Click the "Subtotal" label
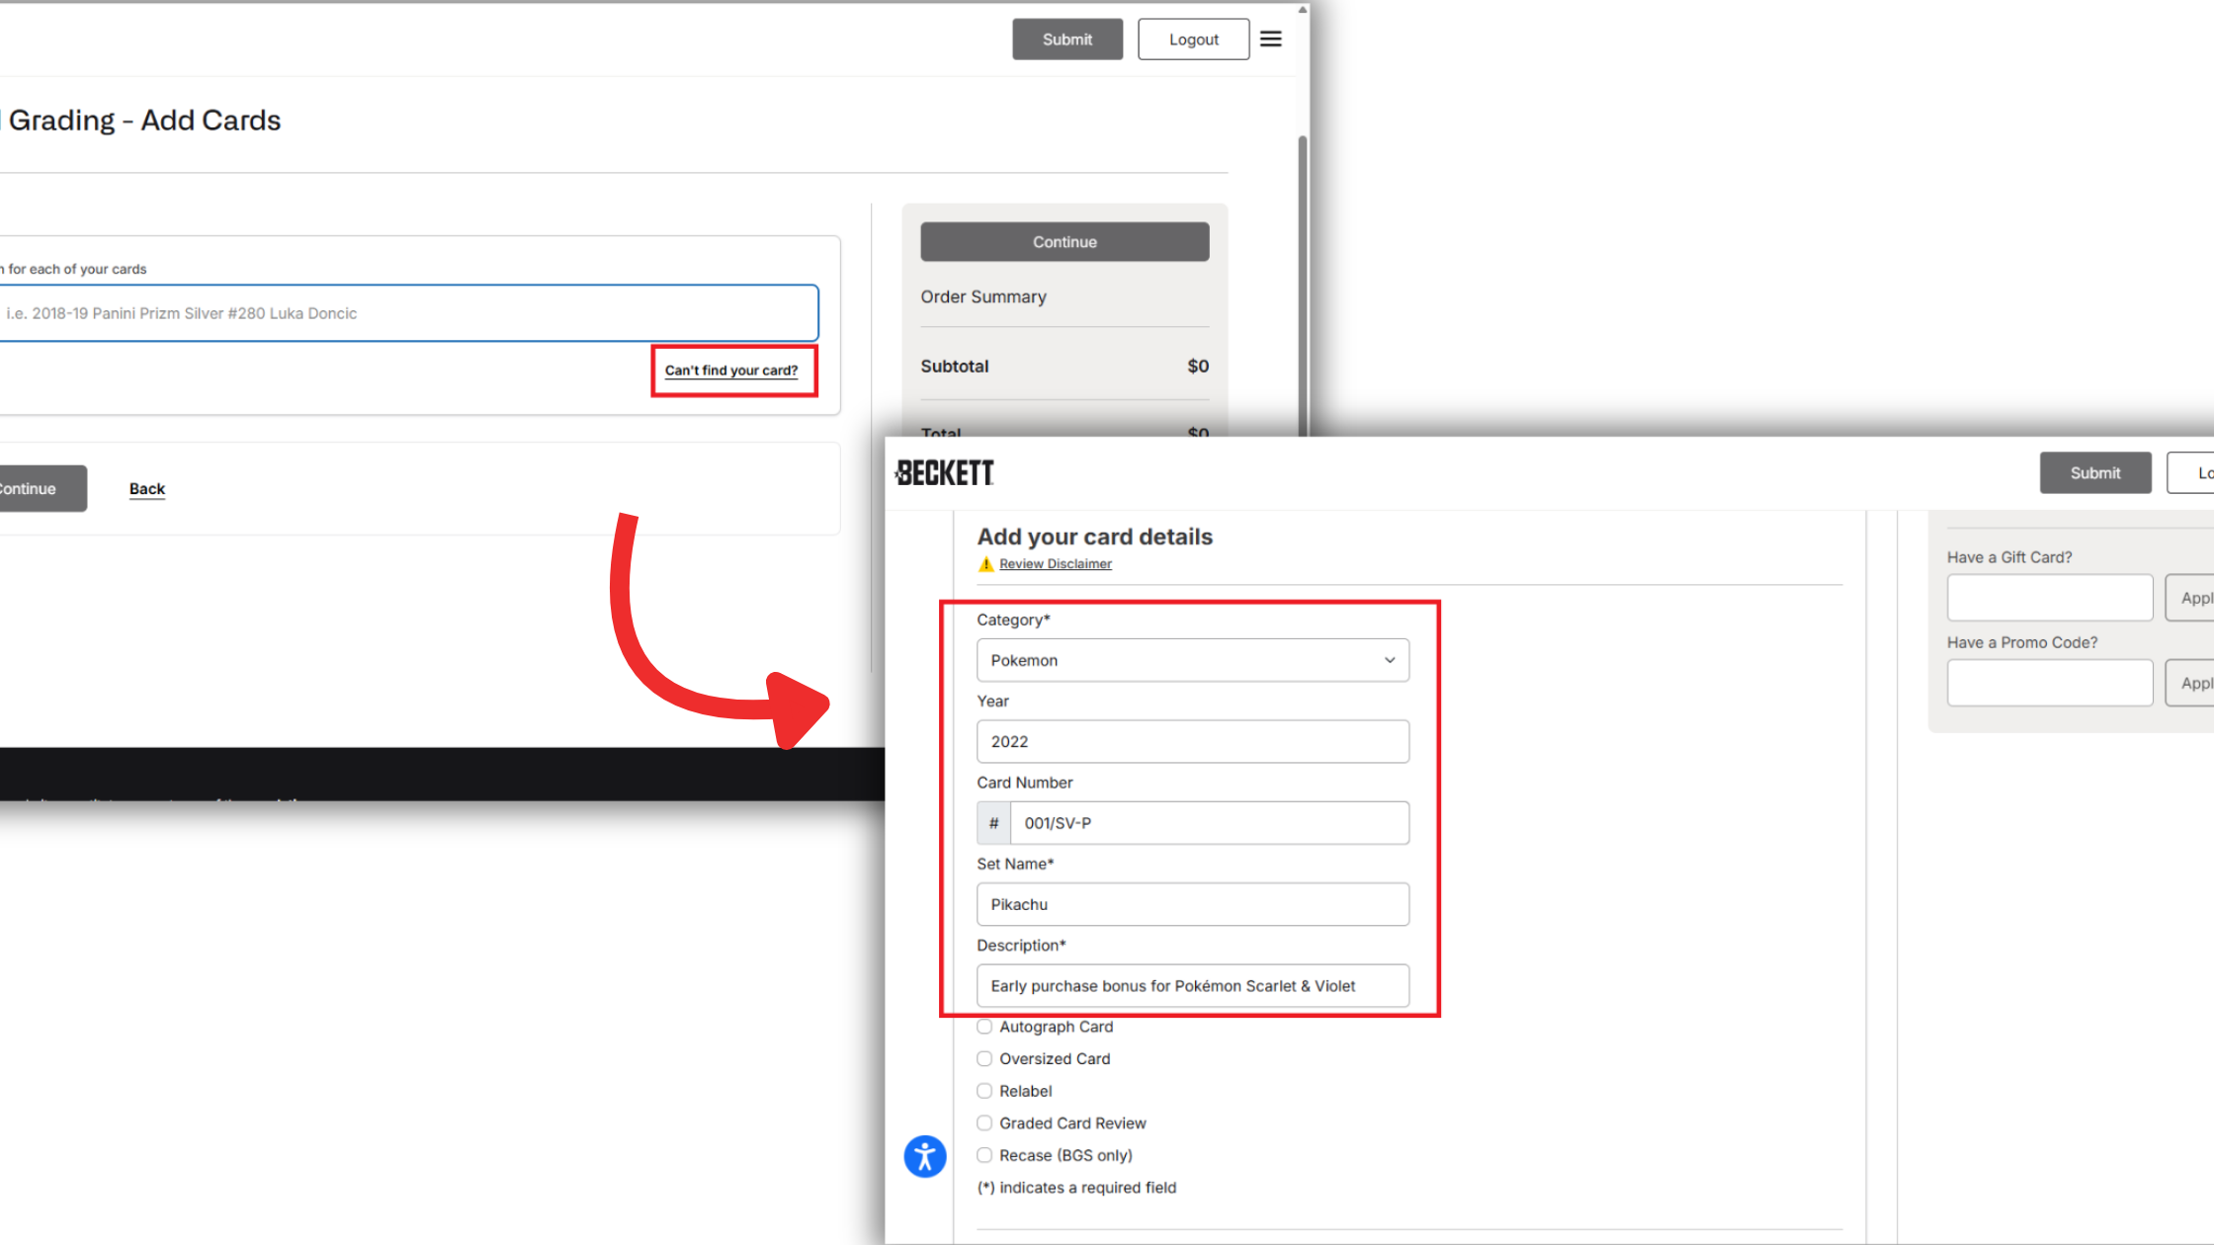2214x1245 pixels. pos(955,367)
